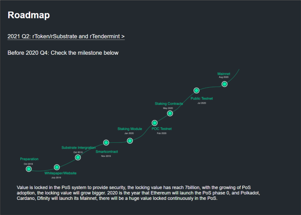Click the Mainnet milestone marker
Image resolution: width=301 pixels, height=215 pixels.
pyautogui.click(x=224, y=84)
